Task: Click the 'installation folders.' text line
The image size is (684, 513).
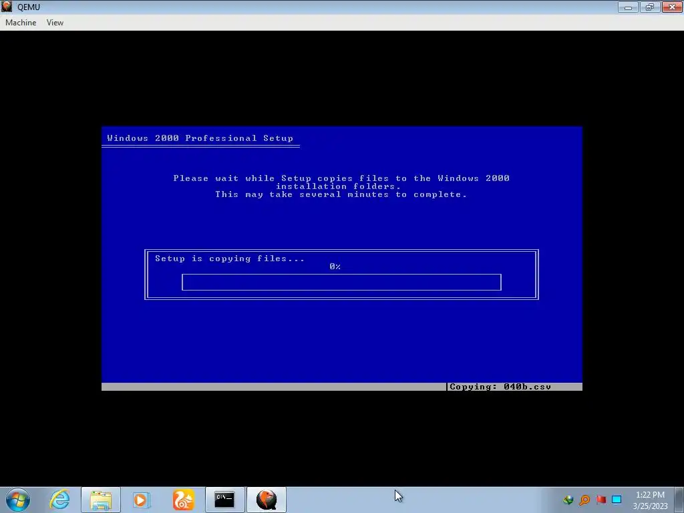Action: (339, 186)
